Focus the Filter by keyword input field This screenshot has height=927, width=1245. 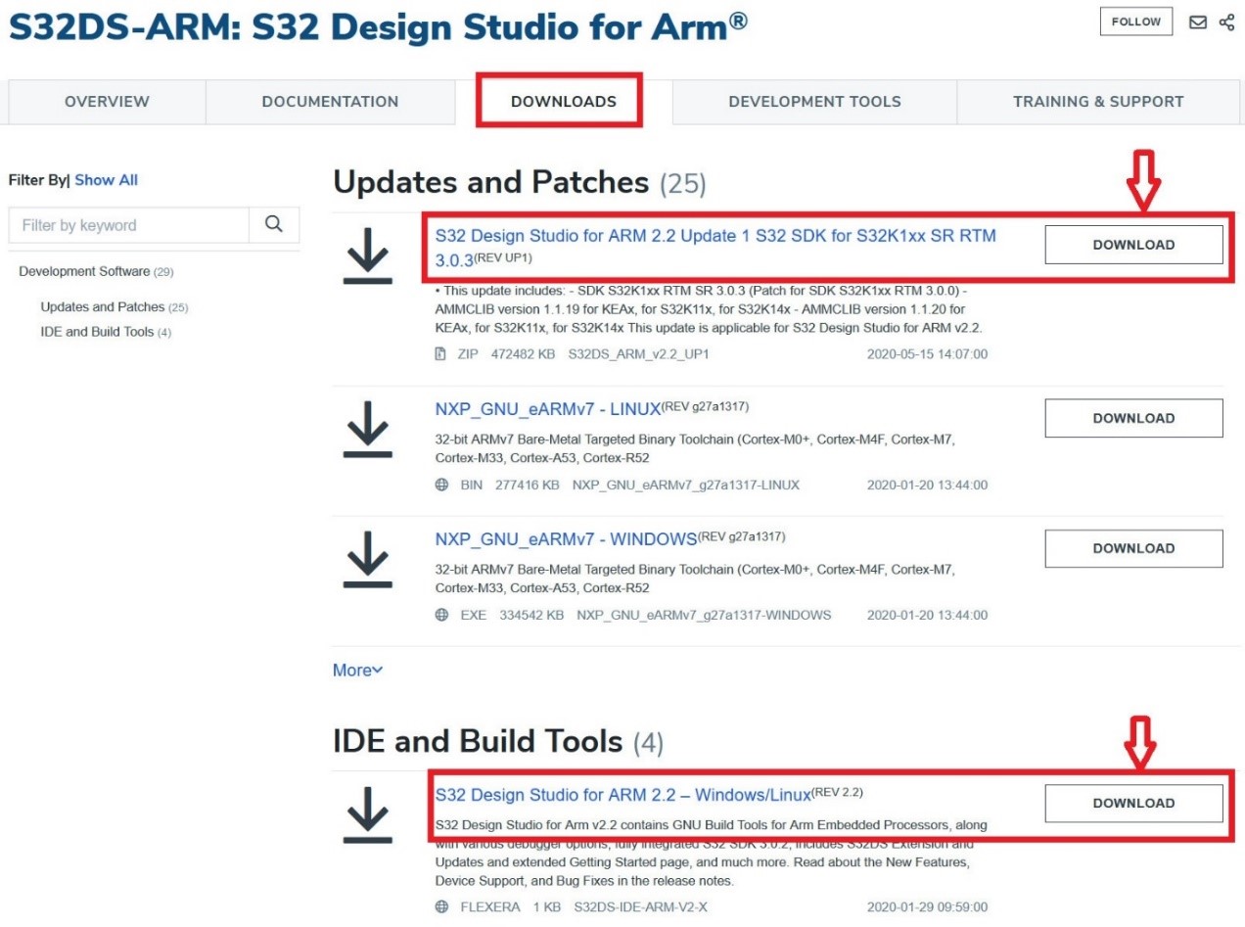[128, 224]
